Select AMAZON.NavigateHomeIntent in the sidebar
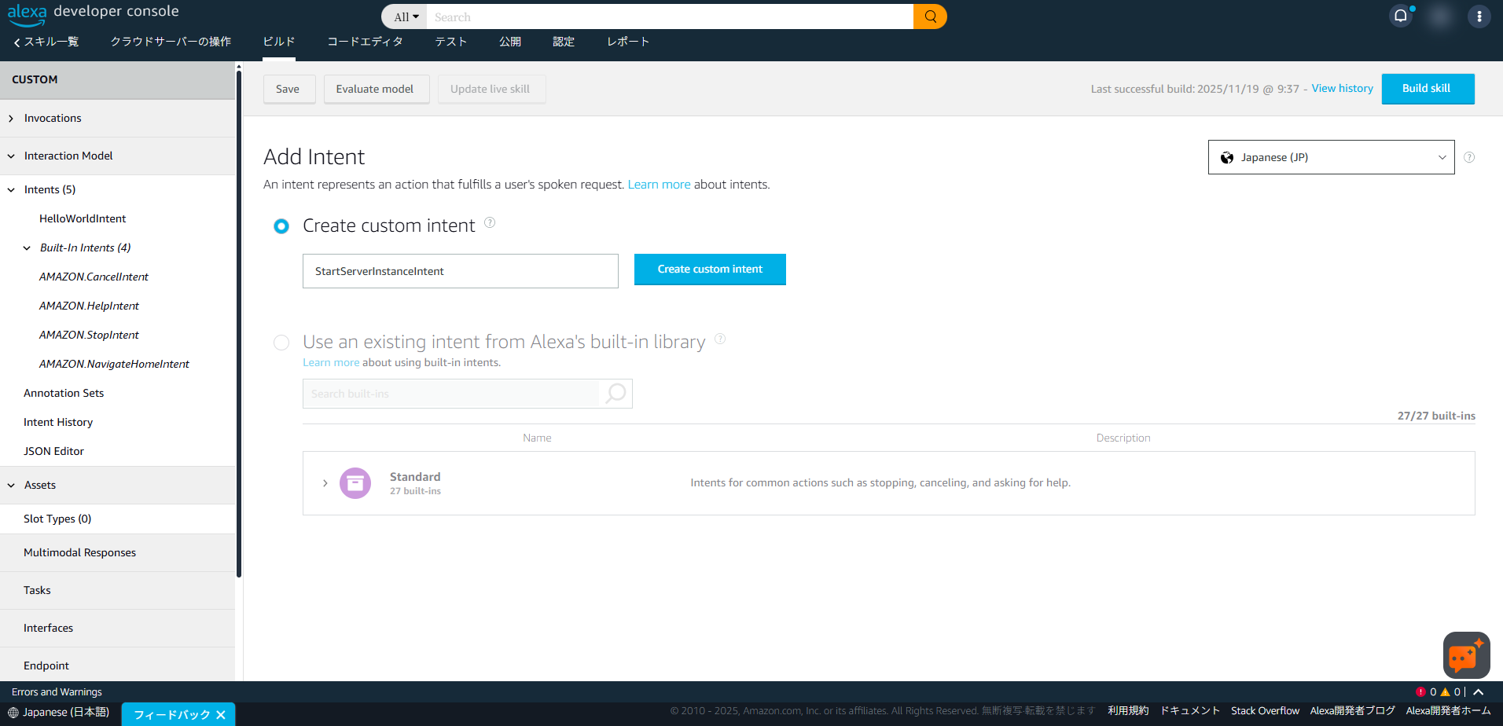This screenshot has width=1503, height=726. coord(114,364)
